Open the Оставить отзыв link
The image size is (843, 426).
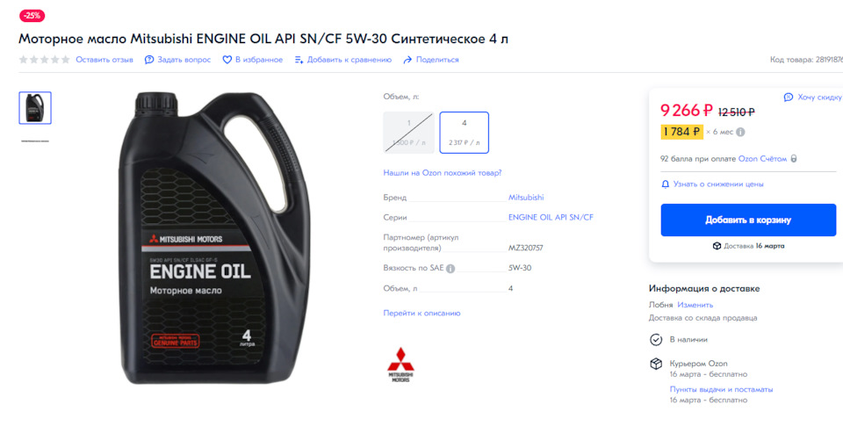[104, 60]
